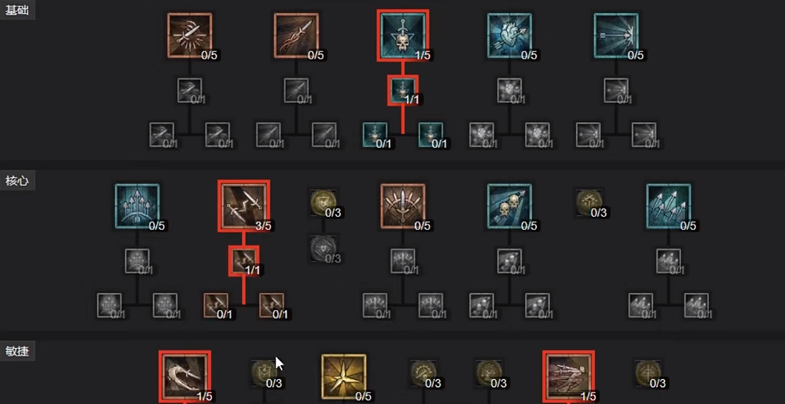Select the two-skulls-with-arrow skill icon

[509, 206]
